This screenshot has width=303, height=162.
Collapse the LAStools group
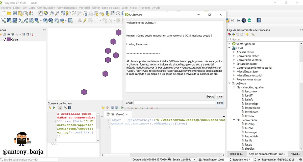coord(230,83)
